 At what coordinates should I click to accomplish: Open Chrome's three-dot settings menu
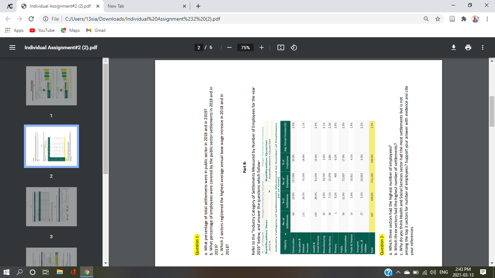click(487, 19)
